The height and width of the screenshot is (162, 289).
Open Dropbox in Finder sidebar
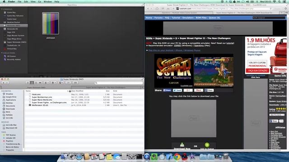[x=9, y=94]
